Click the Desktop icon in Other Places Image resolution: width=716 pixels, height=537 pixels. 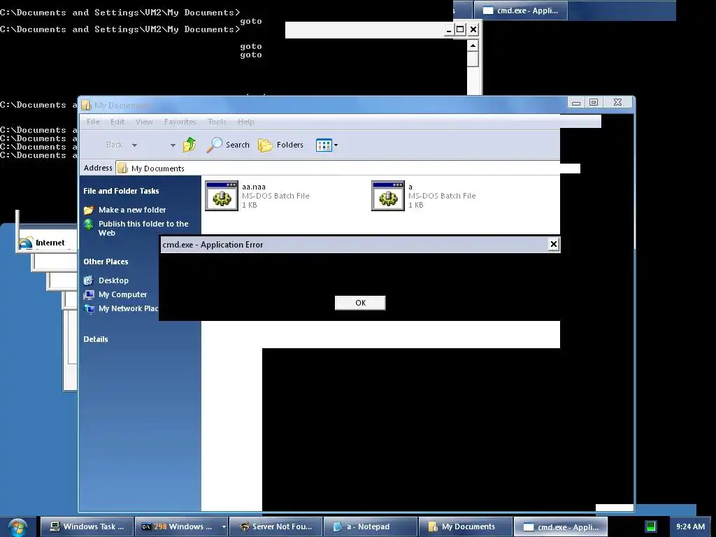click(89, 280)
